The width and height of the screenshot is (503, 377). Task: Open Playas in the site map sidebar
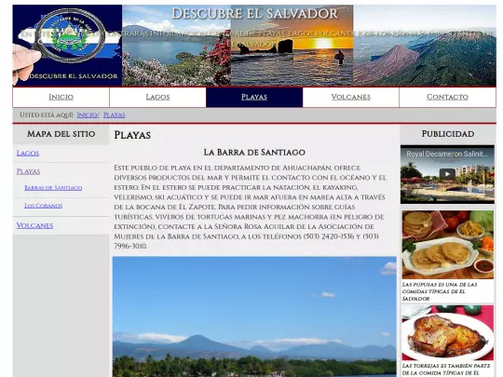pyautogui.click(x=28, y=171)
